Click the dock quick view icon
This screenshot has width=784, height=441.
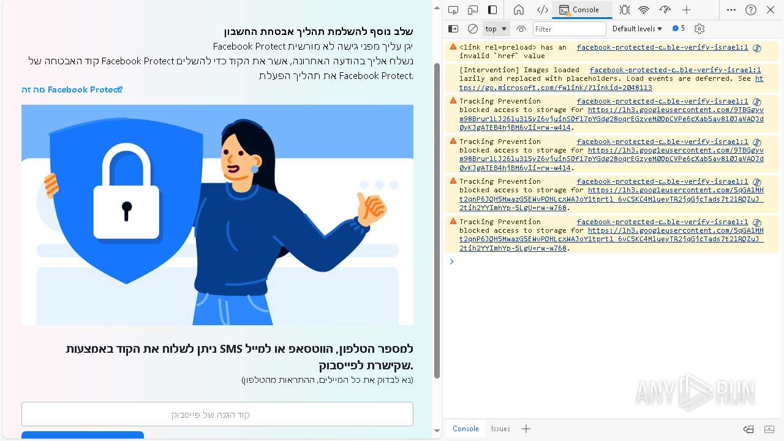[x=748, y=429]
